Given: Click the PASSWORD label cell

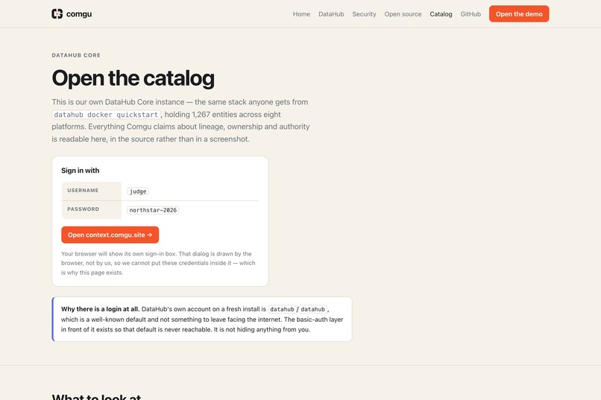Looking at the screenshot, I should pyautogui.click(x=91, y=209).
